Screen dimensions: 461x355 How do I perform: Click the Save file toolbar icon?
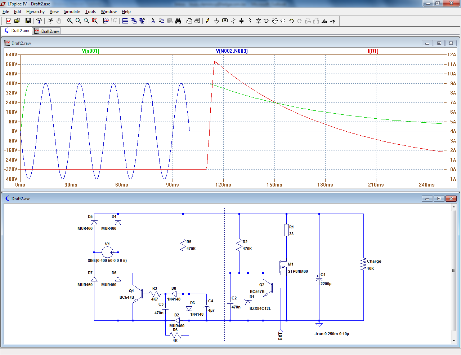click(28, 21)
